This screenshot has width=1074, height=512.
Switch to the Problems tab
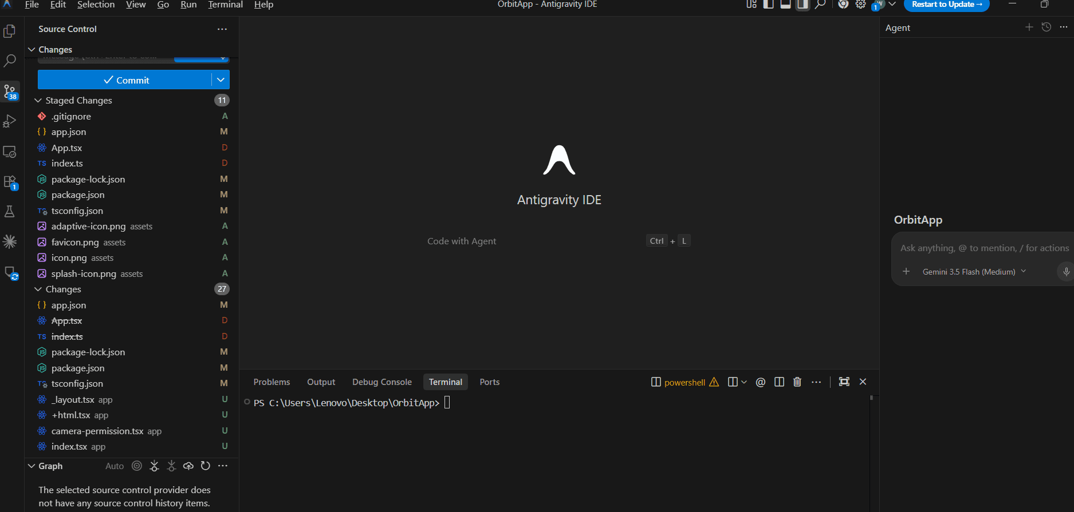point(272,382)
